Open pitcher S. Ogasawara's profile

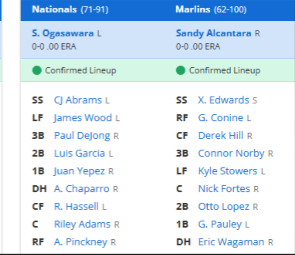tap(63, 33)
